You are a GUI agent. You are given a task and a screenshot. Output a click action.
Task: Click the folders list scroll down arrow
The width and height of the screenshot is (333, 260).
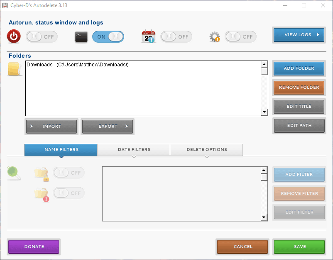tap(264, 112)
